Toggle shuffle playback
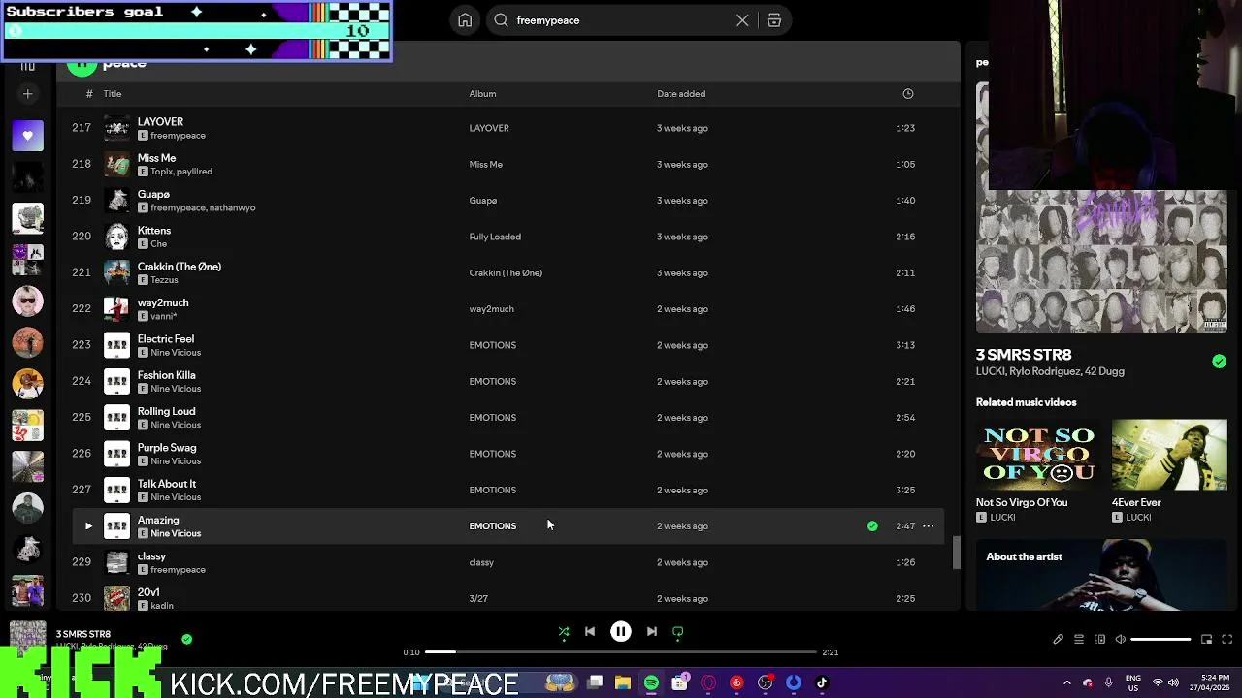This screenshot has width=1242, height=698. click(x=564, y=632)
